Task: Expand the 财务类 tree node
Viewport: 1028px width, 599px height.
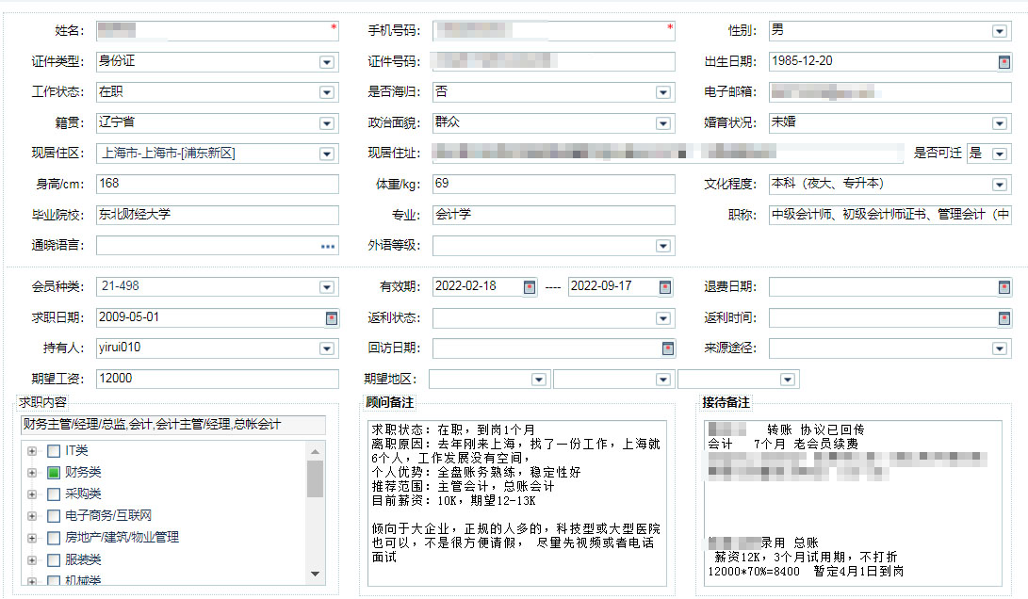Action: point(31,473)
